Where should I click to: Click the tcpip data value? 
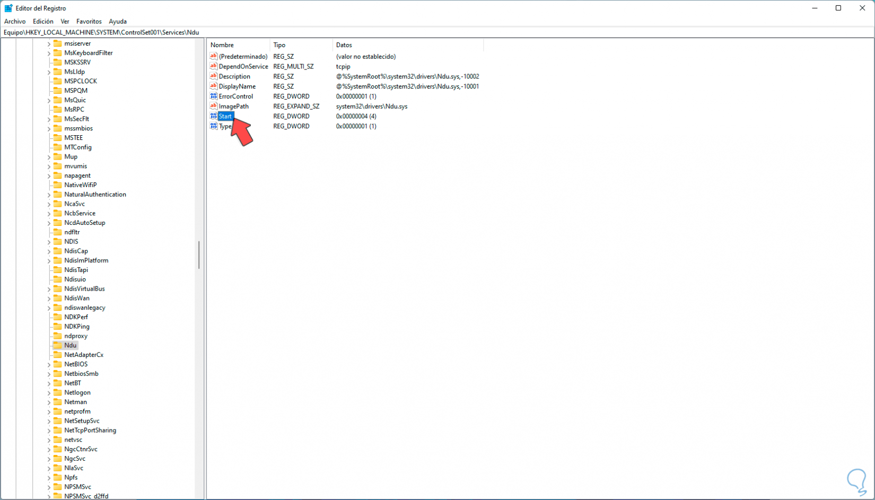pyautogui.click(x=343, y=66)
